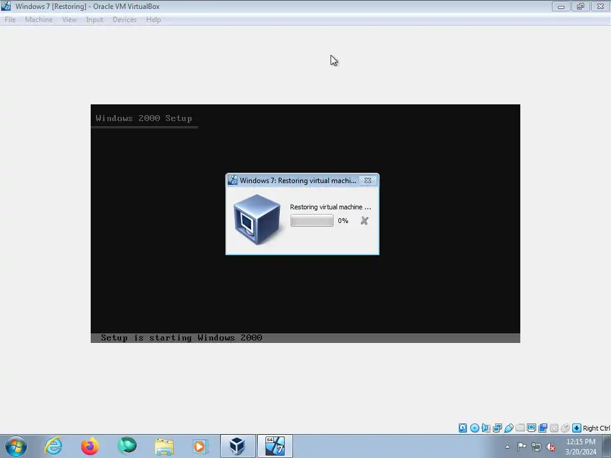Open the Input menu
611x458 pixels.
pos(95,20)
